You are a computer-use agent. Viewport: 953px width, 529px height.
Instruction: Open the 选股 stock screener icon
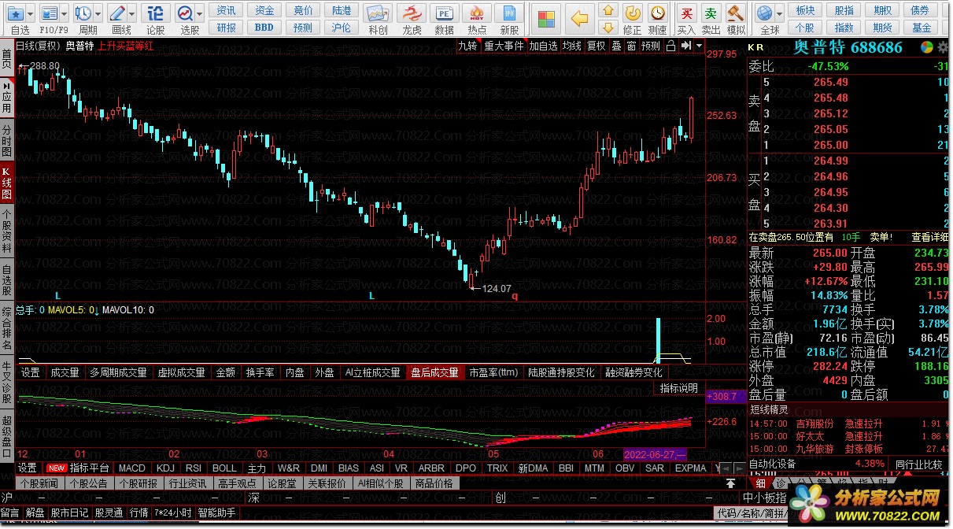click(x=186, y=13)
